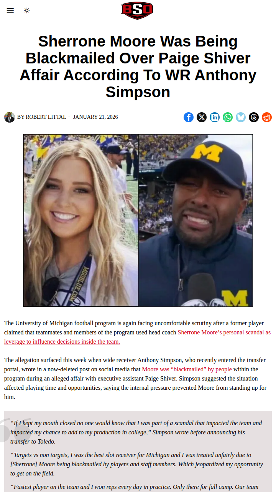The width and height of the screenshot is (276, 492).
Task: Go to homepage via BSO logo
Action: click(137, 10)
